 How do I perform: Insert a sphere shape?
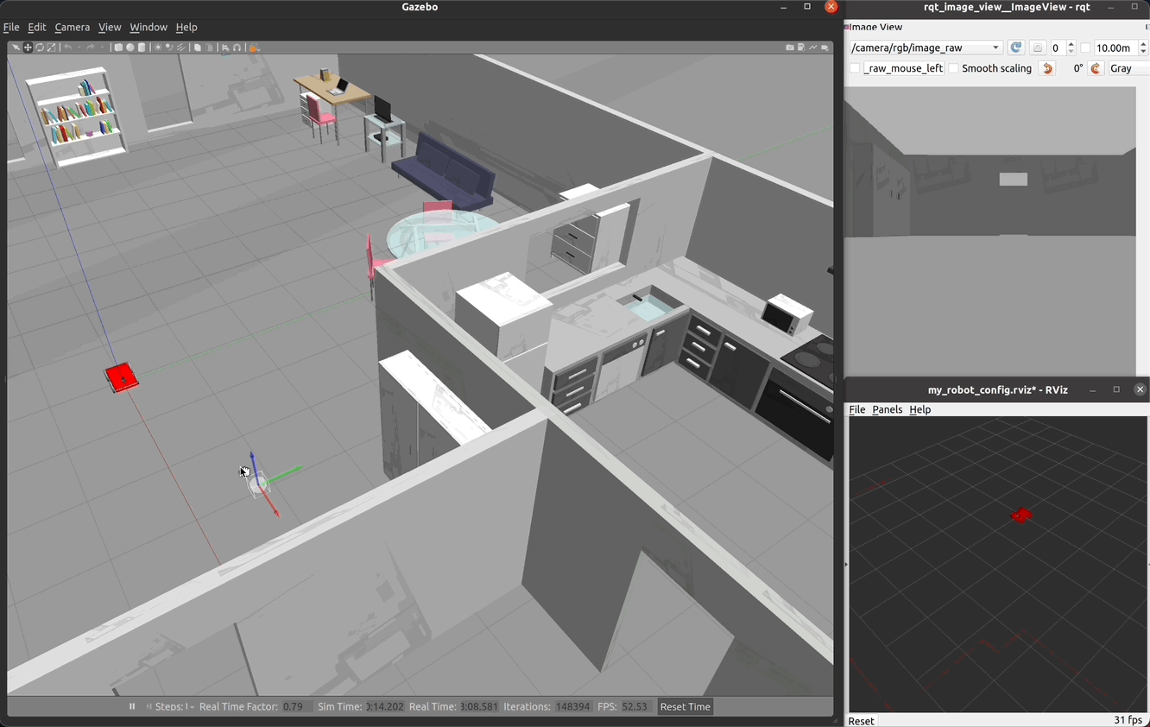coord(130,47)
